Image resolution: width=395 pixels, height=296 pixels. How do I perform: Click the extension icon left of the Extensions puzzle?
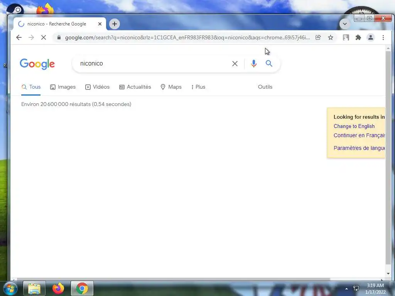pyautogui.click(x=346, y=37)
